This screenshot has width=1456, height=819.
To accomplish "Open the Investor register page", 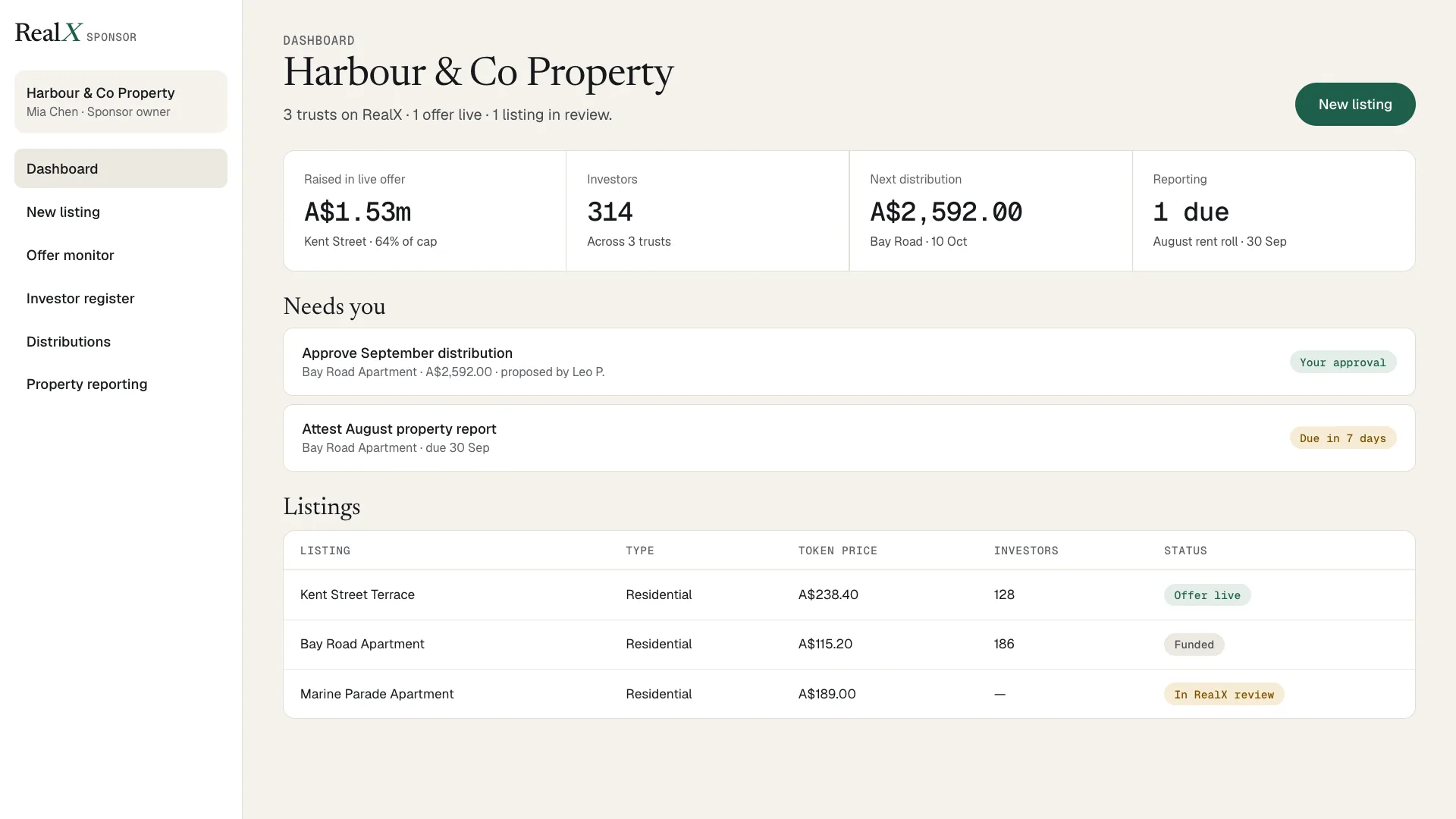I will [121, 298].
